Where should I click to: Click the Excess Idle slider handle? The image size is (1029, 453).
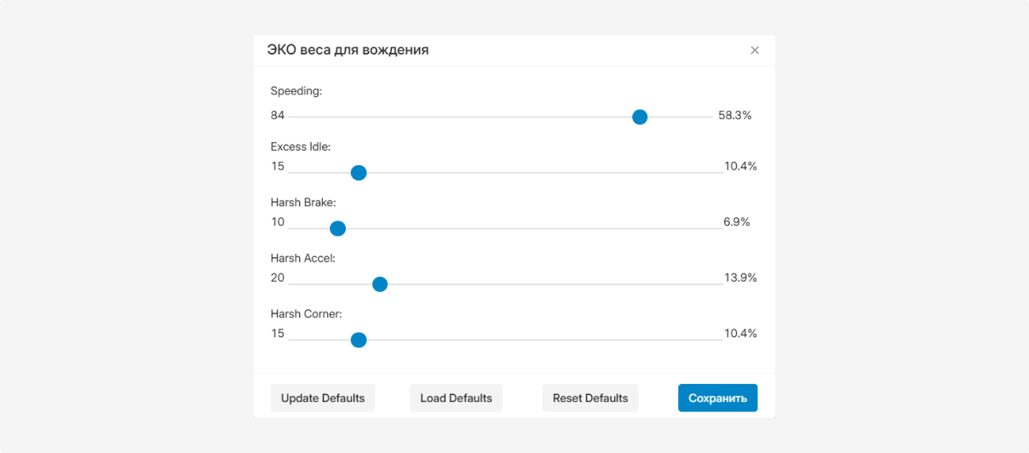[359, 173]
